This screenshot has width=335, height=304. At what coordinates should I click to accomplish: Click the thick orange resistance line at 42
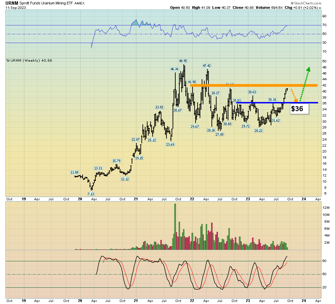[x=254, y=85]
